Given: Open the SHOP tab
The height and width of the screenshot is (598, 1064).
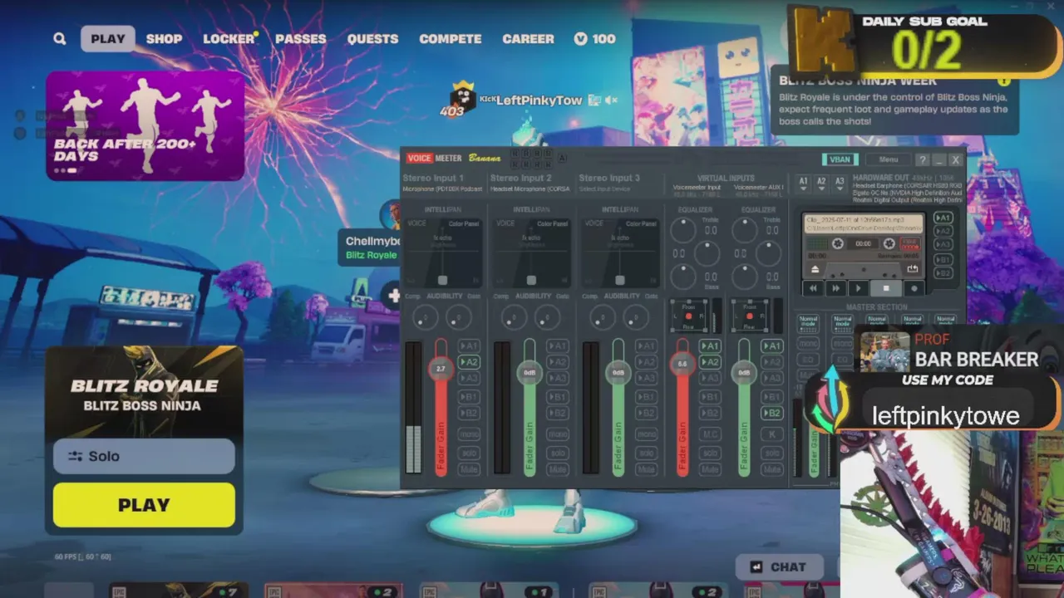Looking at the screenshot, I should pos(164,39).
